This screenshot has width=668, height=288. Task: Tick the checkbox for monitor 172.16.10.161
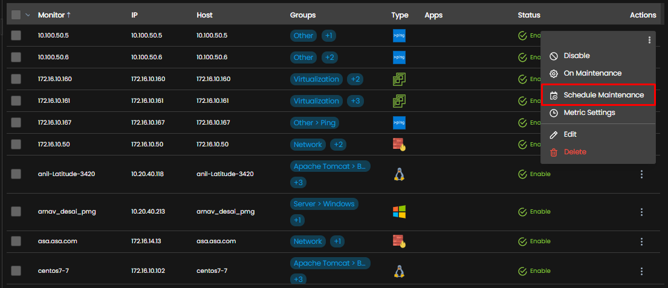[x=16, y=100]
